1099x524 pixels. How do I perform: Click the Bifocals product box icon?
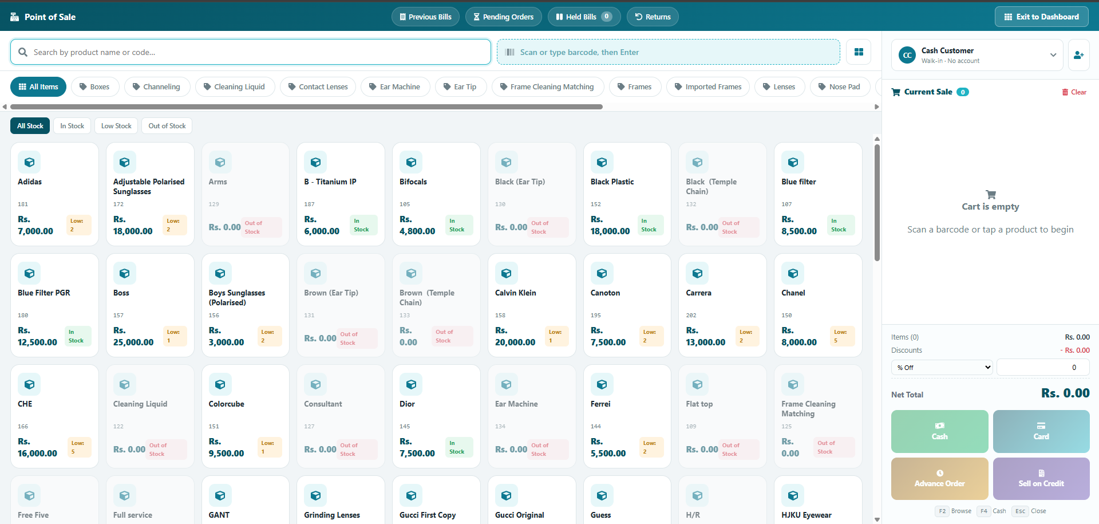(x=411, y=163)
